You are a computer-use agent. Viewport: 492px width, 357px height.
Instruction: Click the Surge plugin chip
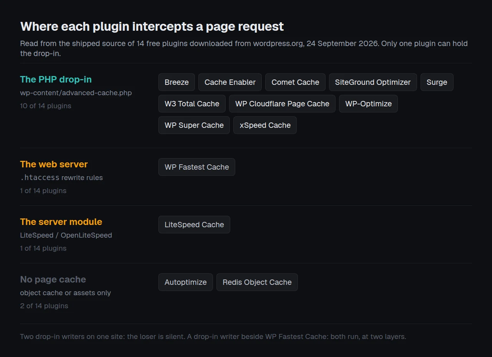coord(437,82)
